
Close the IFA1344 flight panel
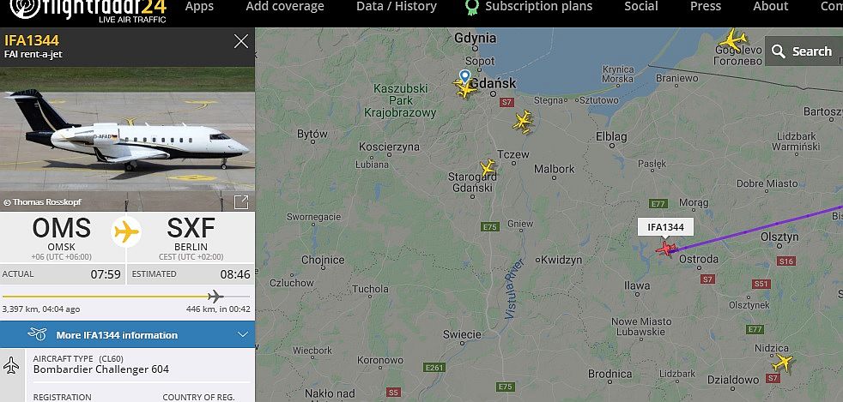[241, 41]
